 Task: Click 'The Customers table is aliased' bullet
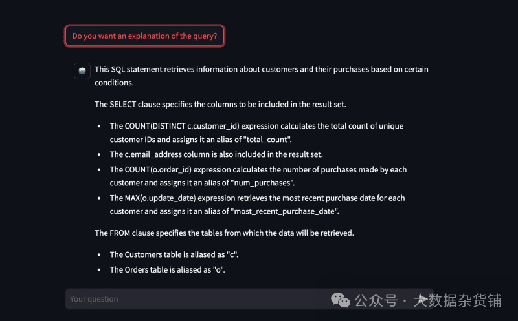coord(178,254)
